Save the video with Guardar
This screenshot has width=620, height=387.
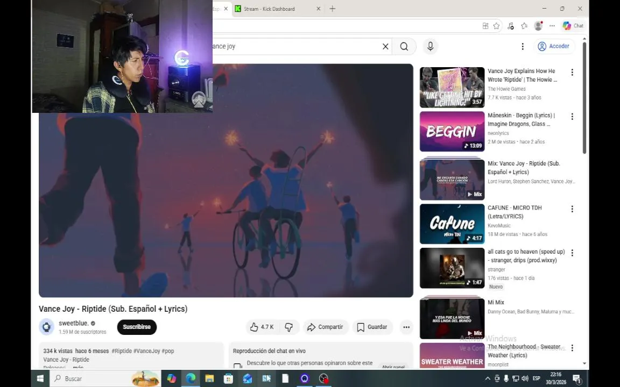click(x=372, y=327)
